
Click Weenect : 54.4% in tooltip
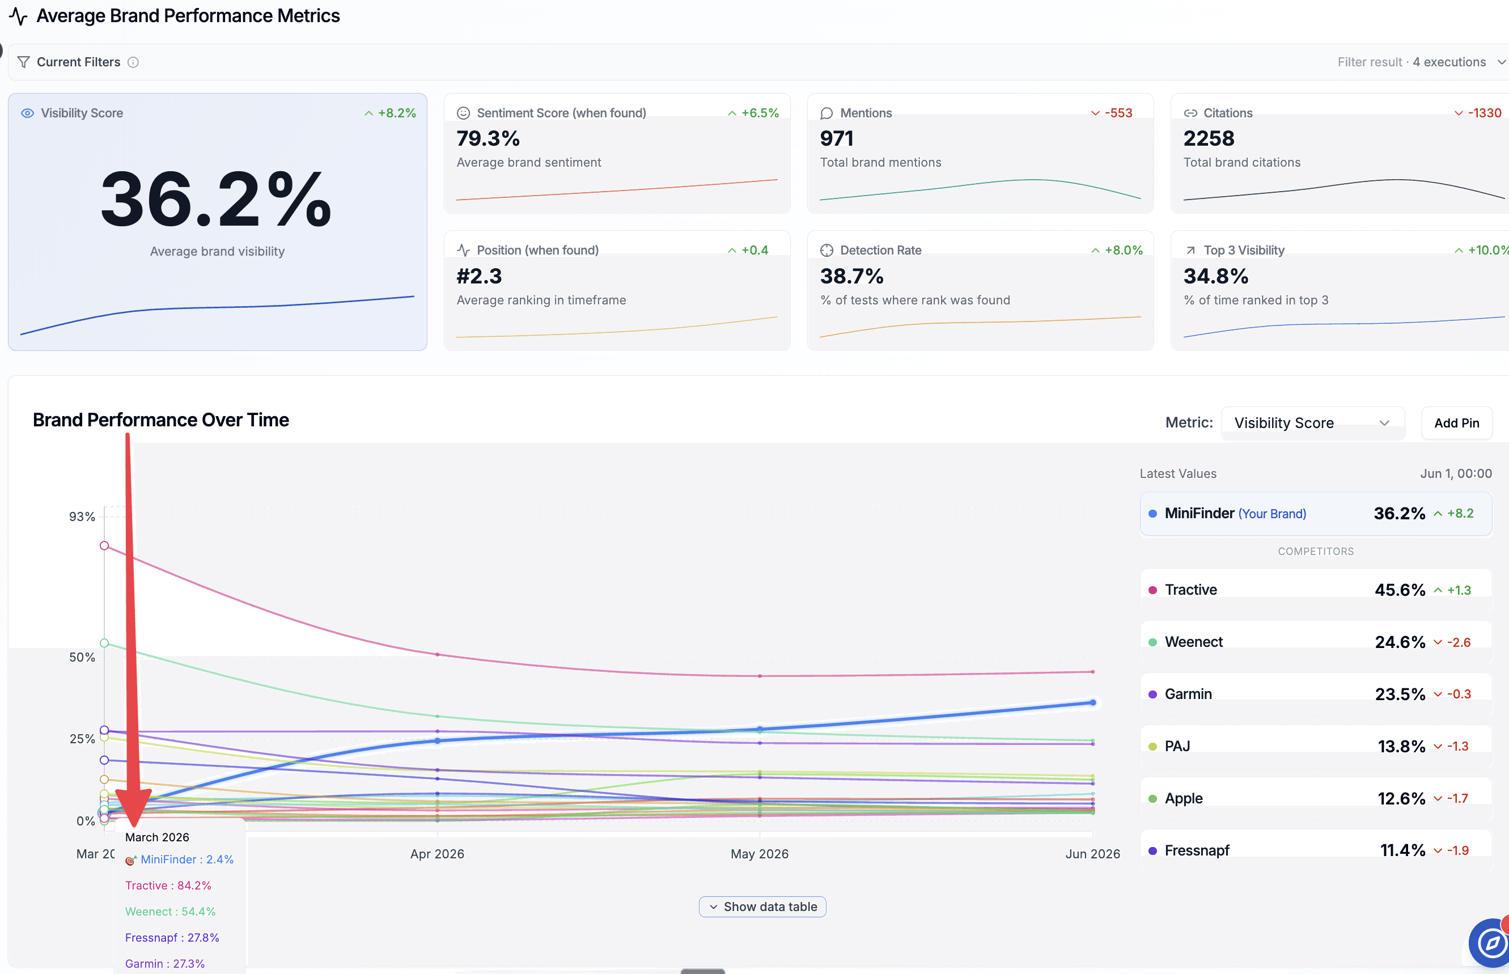[x=170, y=912]
